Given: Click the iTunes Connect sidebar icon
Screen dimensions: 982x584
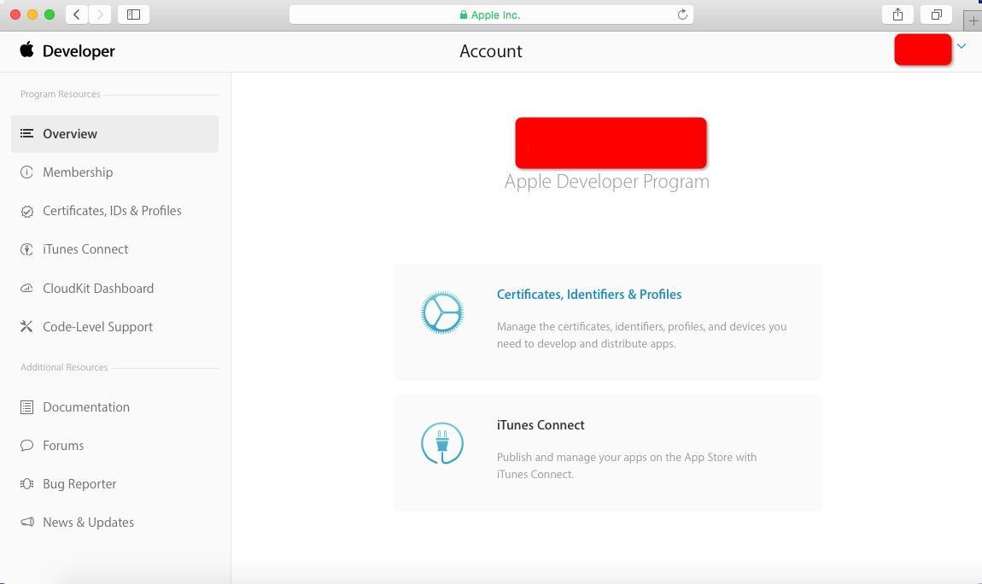Looking at the screenshot, I should tap(26, 249).
